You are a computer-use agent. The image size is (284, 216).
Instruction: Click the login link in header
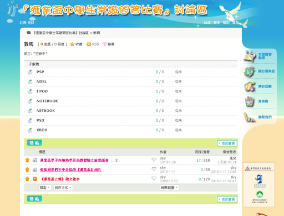(31, 23)
